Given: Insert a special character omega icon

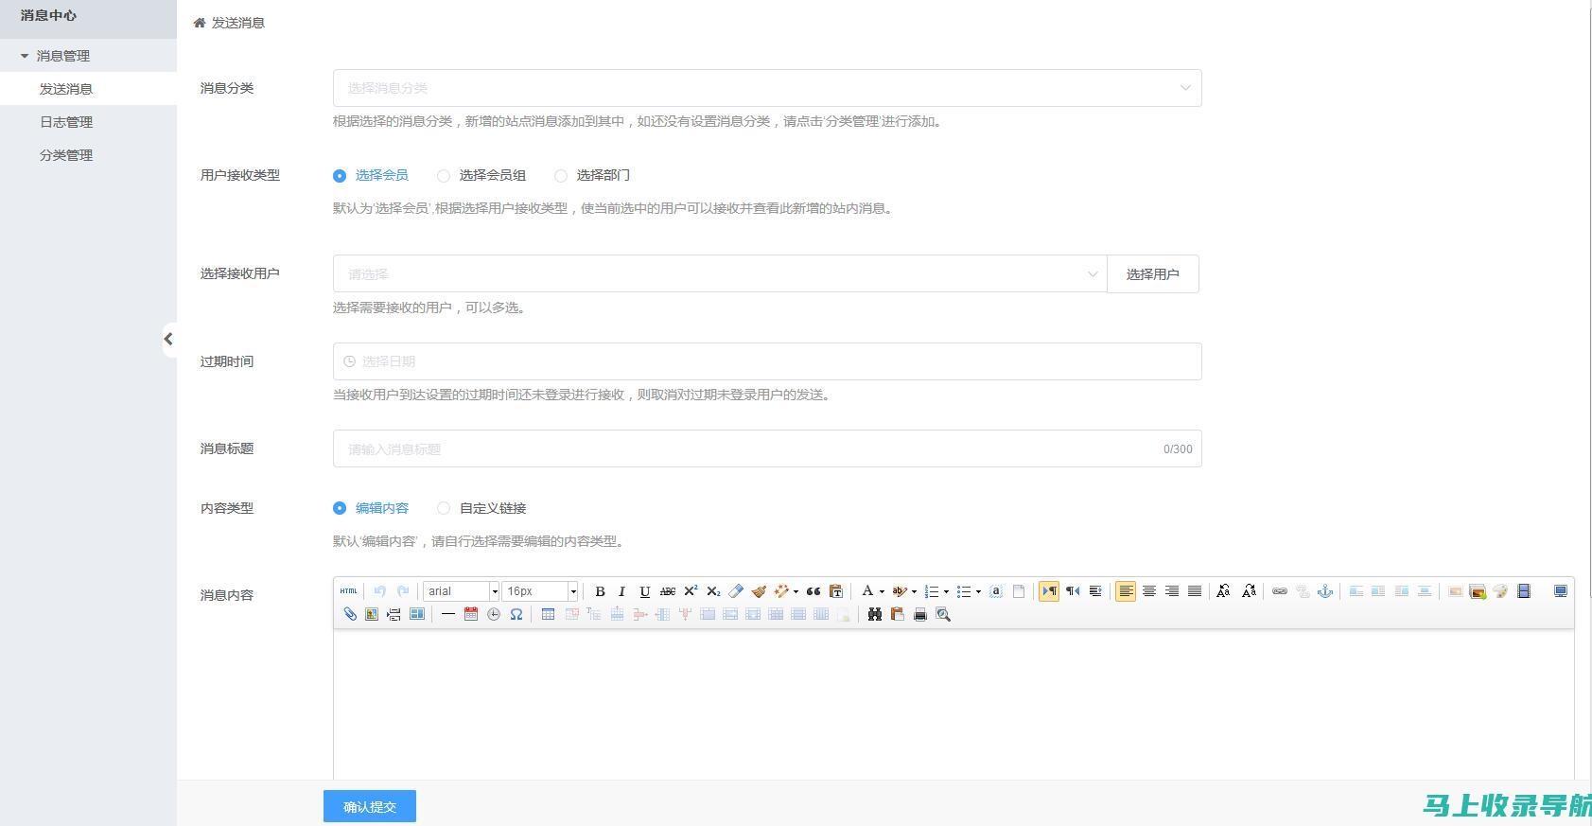Looking at the screenshot, I should pyautogui.click(x=516, y=614).
